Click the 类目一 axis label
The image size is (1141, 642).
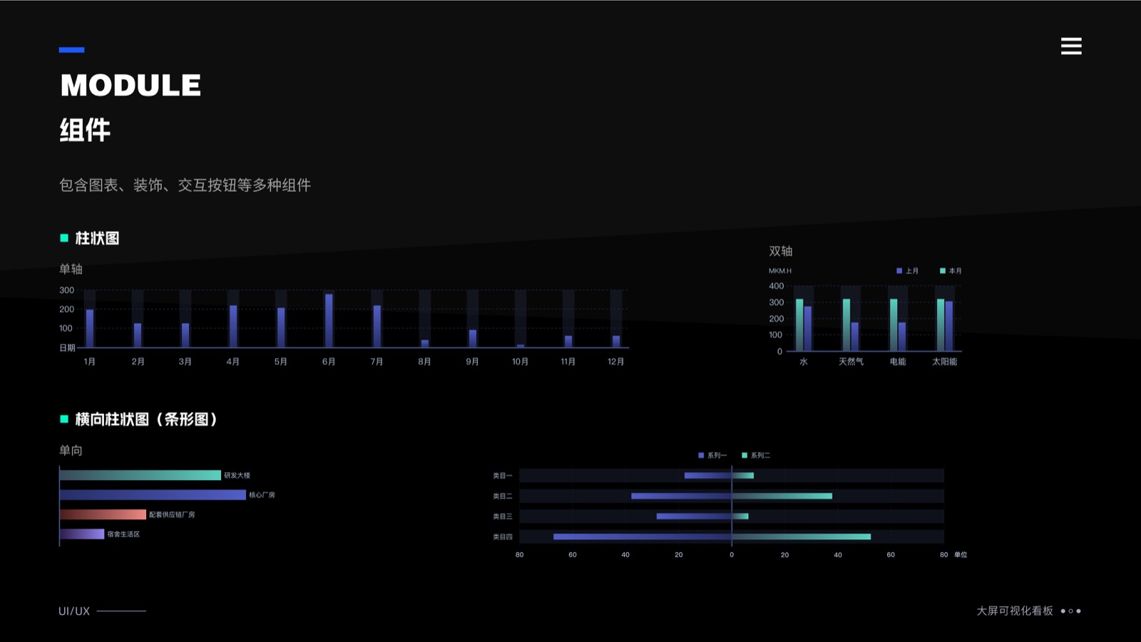503,475
